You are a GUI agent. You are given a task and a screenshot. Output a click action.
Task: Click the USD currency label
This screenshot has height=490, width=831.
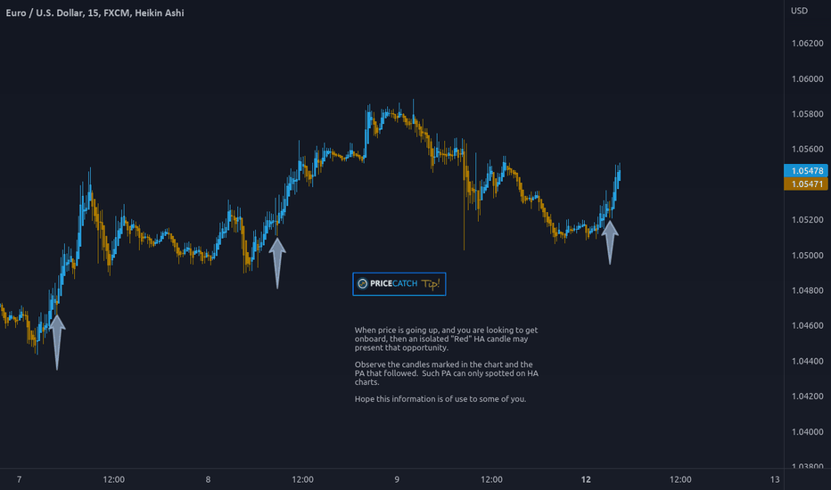point(799,11)
